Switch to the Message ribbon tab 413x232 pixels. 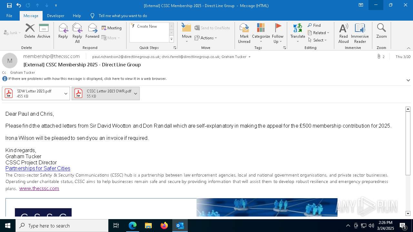pyautogui.click(x=31, y=16)
